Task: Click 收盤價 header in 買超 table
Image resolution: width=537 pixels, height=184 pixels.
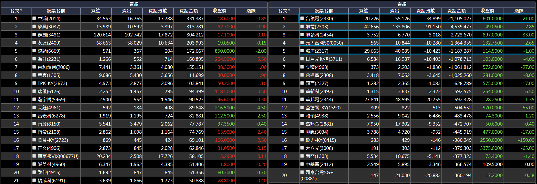Action: click(220, 11)
